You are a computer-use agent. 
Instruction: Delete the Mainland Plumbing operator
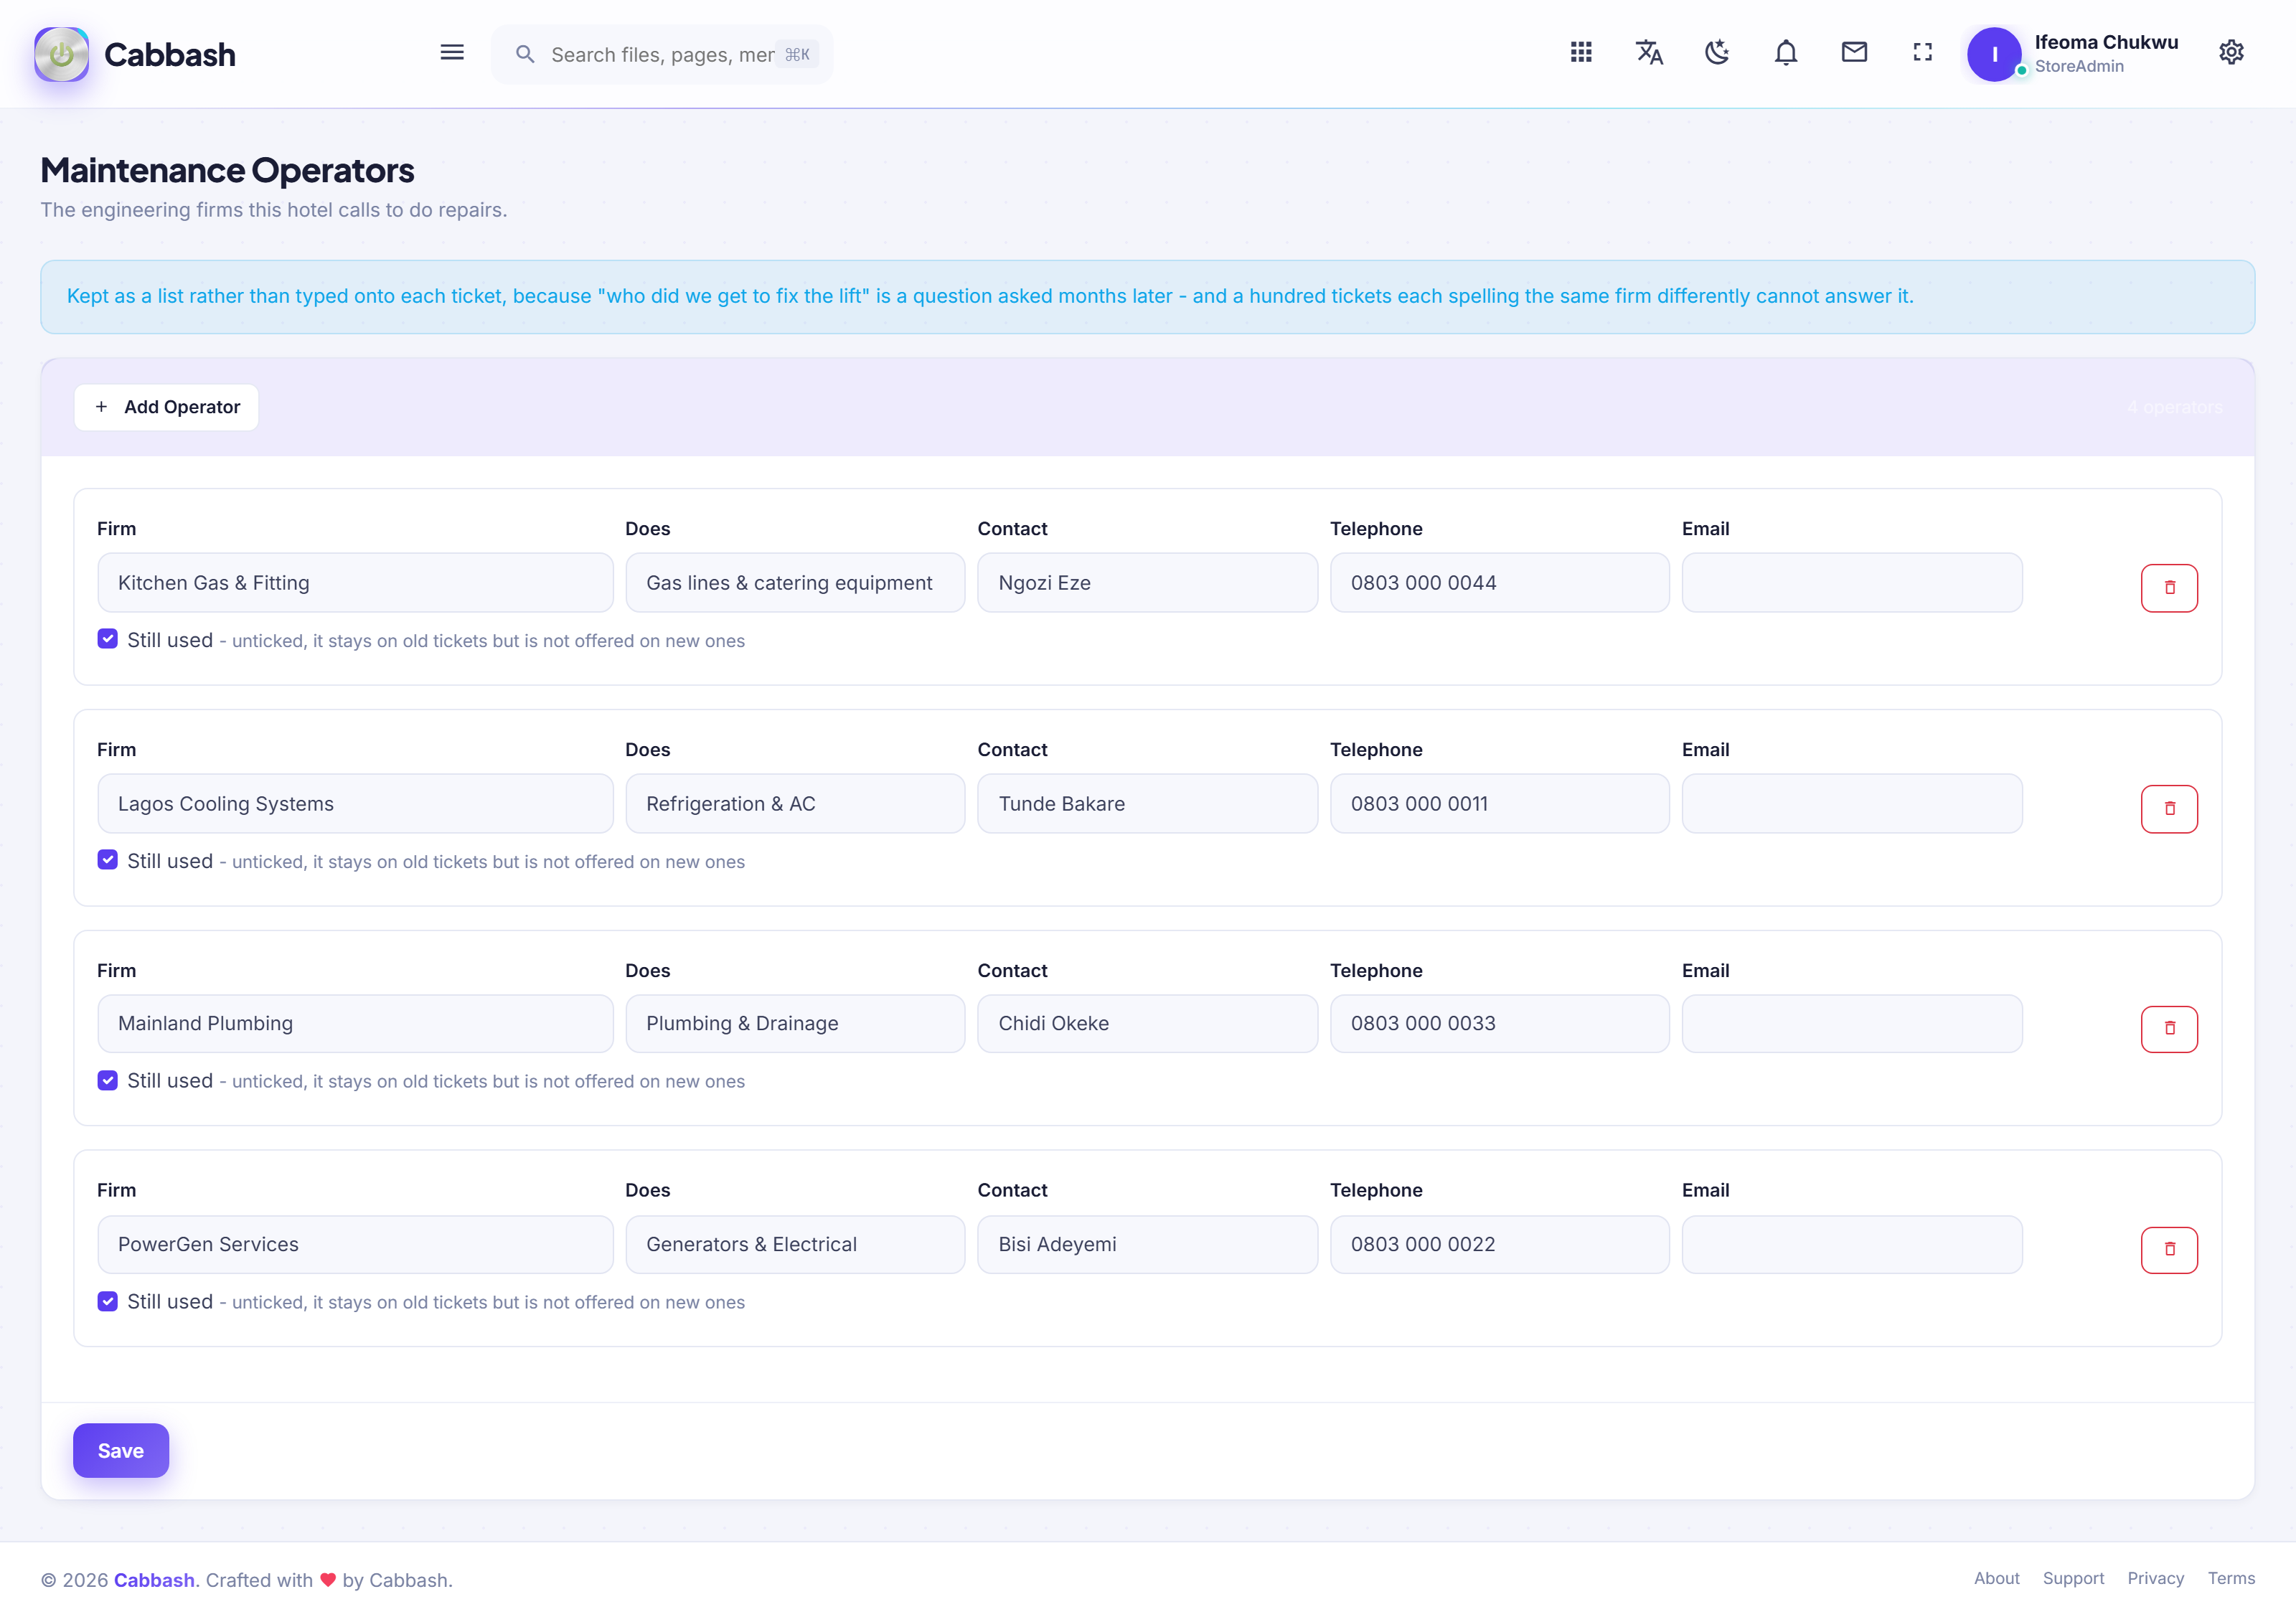click(x=2169, y=1029)
